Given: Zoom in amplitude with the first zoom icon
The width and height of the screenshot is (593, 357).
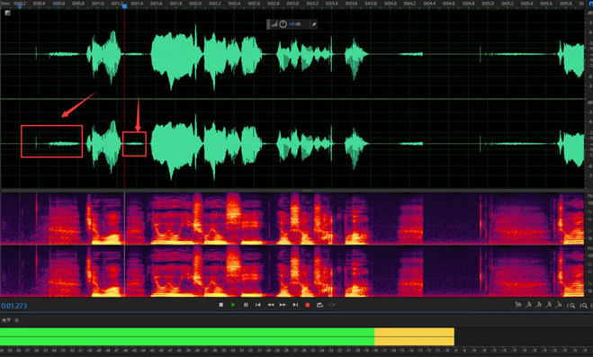Looking at the screenshot, I should (518, 305).
